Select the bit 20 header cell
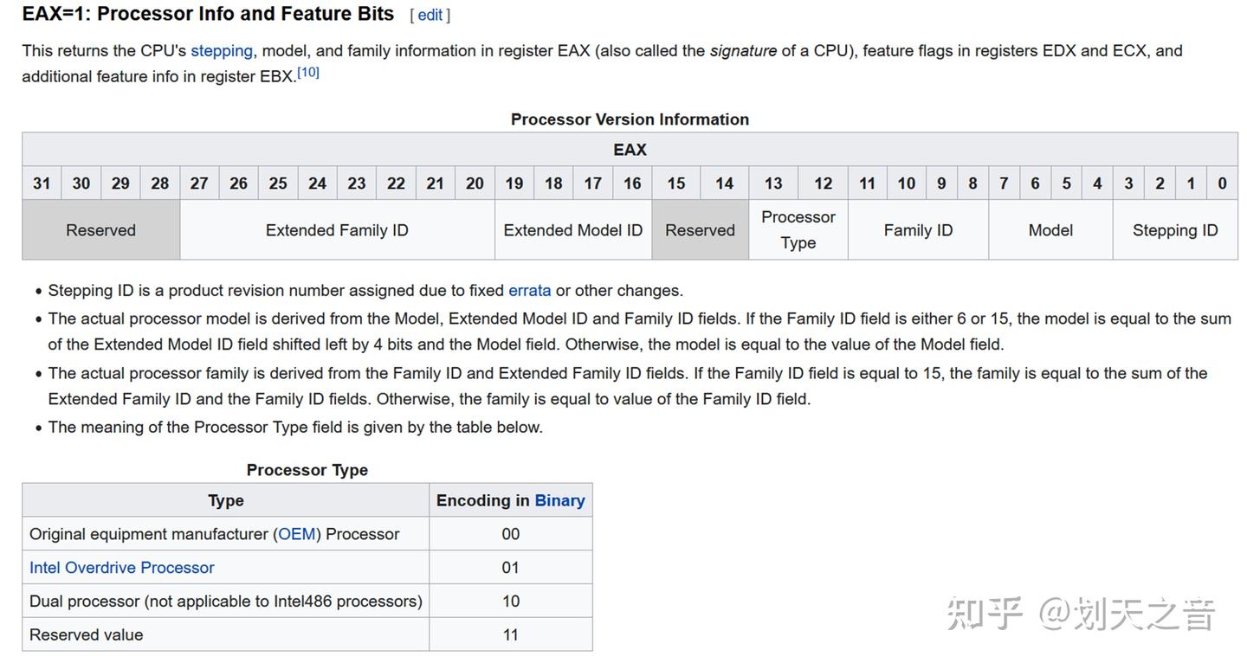The image size is (1247, 663). point(475,183)
